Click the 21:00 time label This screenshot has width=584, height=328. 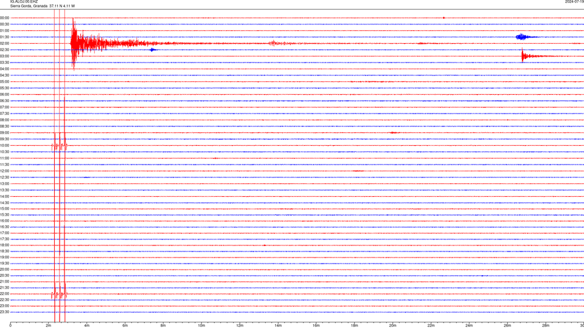point(4,282)
